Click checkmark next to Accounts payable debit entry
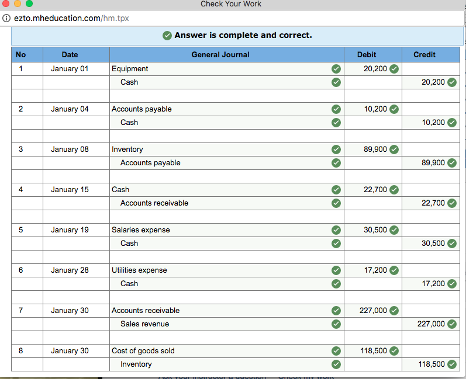 [x=336, y=109]
